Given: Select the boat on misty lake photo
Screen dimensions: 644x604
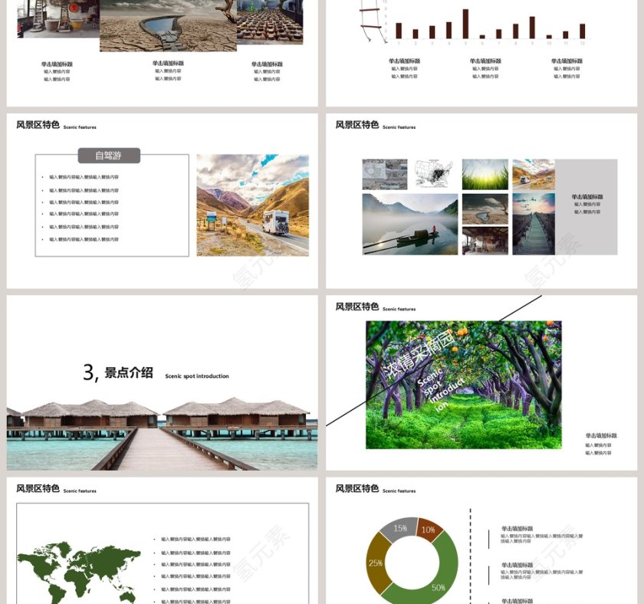Looking at the screenshot, I should tap(409, 224).
